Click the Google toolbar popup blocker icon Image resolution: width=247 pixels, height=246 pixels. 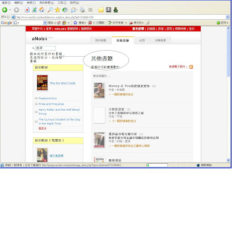(90, 23)
